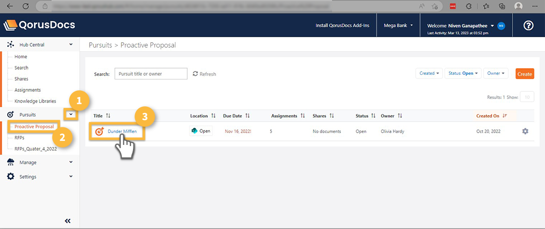The width and height of the screenshot is (545, 229).
Task: Click the orange Create button
Action: (524, 74)
